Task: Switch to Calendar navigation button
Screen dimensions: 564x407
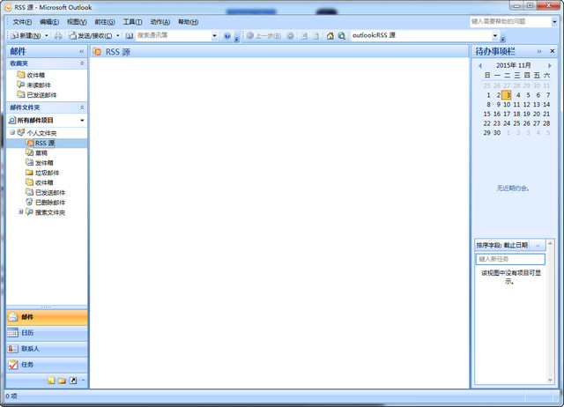Action: [47, 333]
